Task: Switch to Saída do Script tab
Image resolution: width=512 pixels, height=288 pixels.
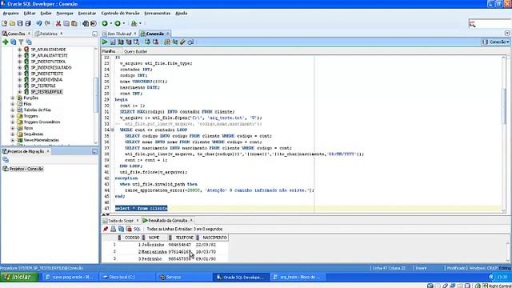Action: (121, 221)
